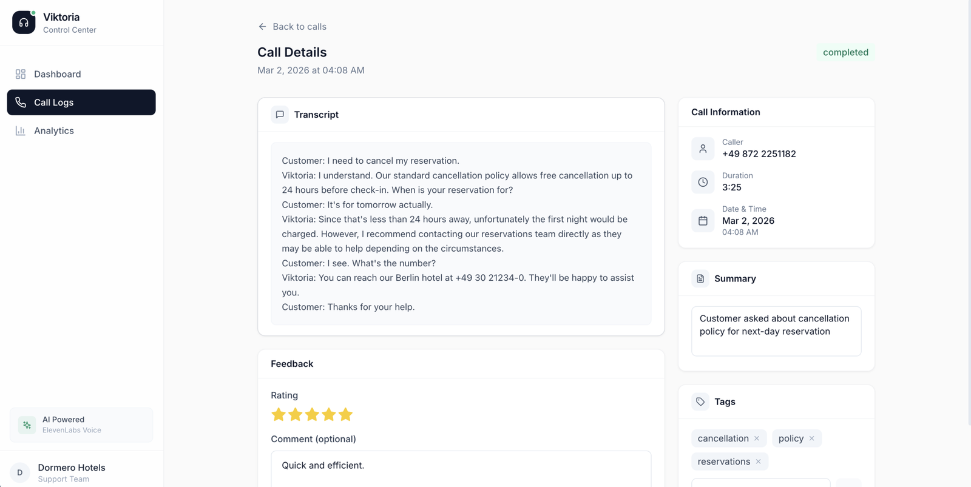
Task: Remove the cancellation tag
Action: point(757,438)
